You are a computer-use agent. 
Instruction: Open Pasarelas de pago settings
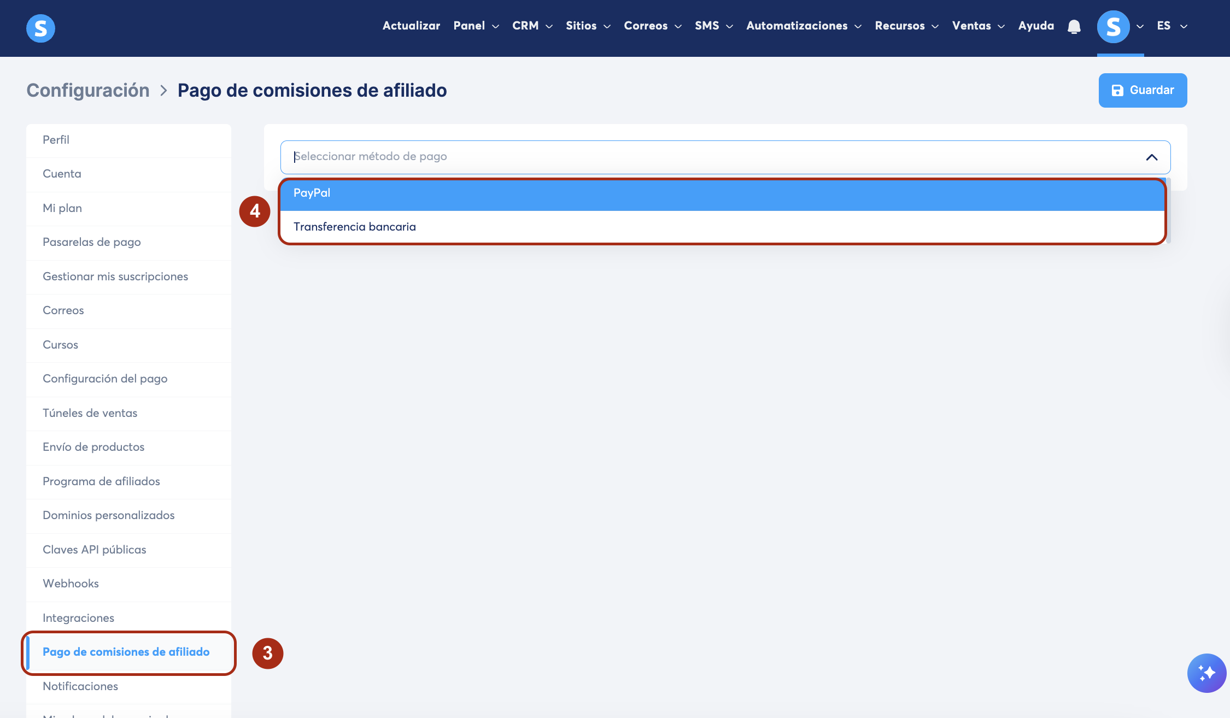click(x=92, y=242)
